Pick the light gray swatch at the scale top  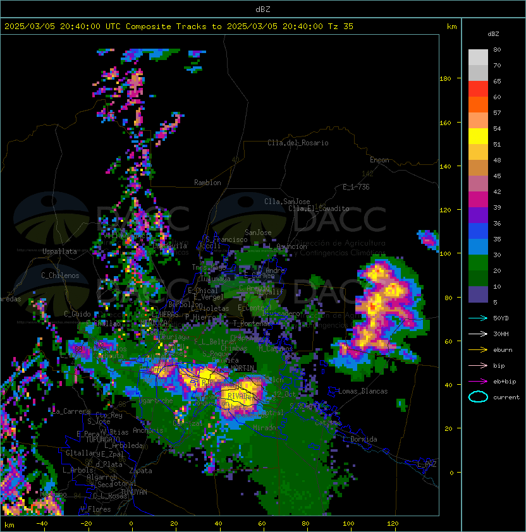[478, 57]
